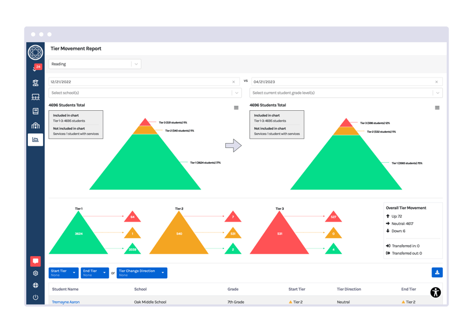Expand the Reading subject dropdown
Screen dimensions: 473x333
[95, 64]
